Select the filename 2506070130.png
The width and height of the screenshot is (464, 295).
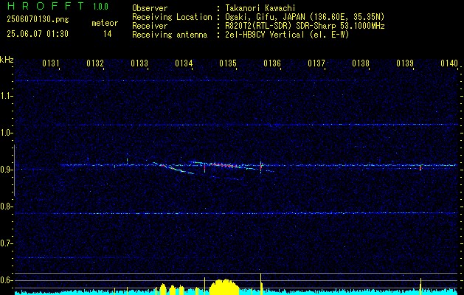coord(38,20)
